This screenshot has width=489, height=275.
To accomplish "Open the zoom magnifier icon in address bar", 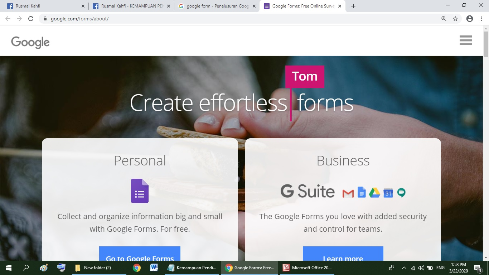I will pos(444,19).
